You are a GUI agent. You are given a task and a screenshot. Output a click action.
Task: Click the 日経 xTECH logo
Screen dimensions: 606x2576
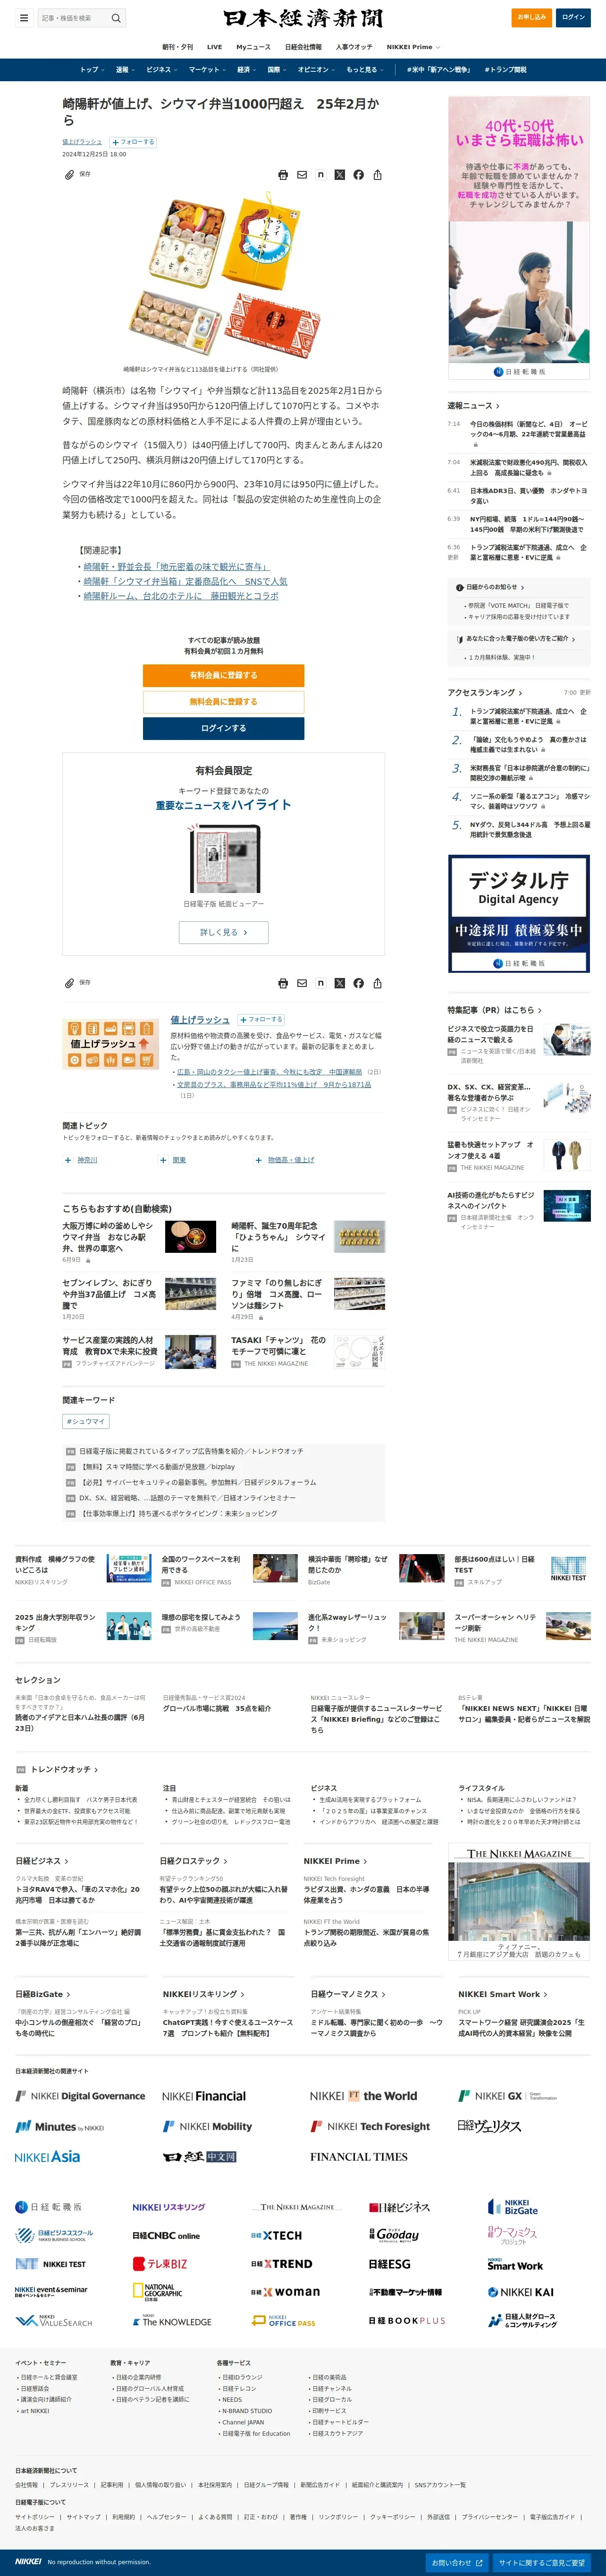[276, 2236]
